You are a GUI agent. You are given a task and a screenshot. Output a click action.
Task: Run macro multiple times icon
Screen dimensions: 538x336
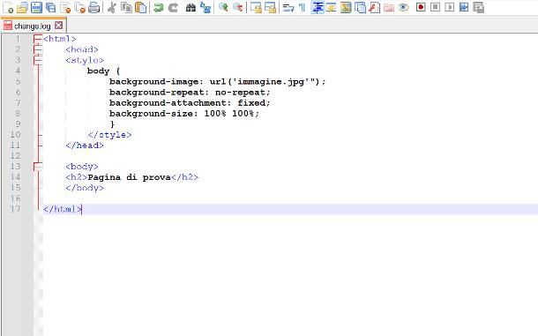tap(464, 8)
